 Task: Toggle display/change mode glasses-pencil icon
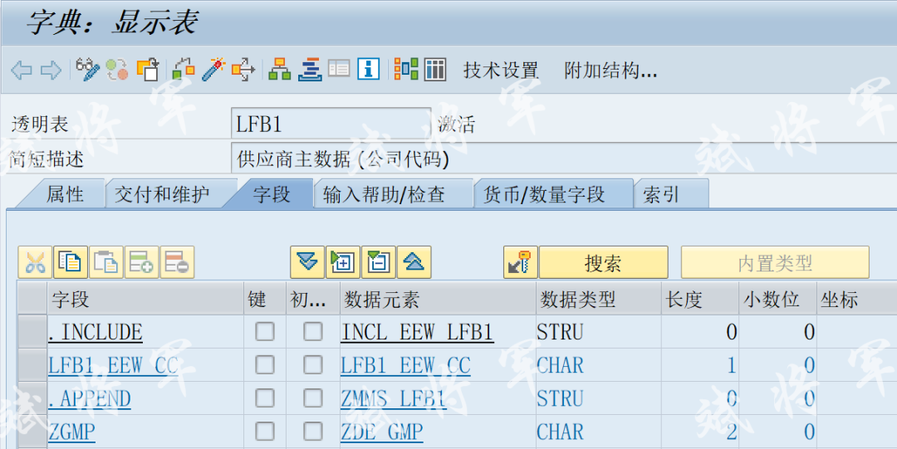[87, 70]
